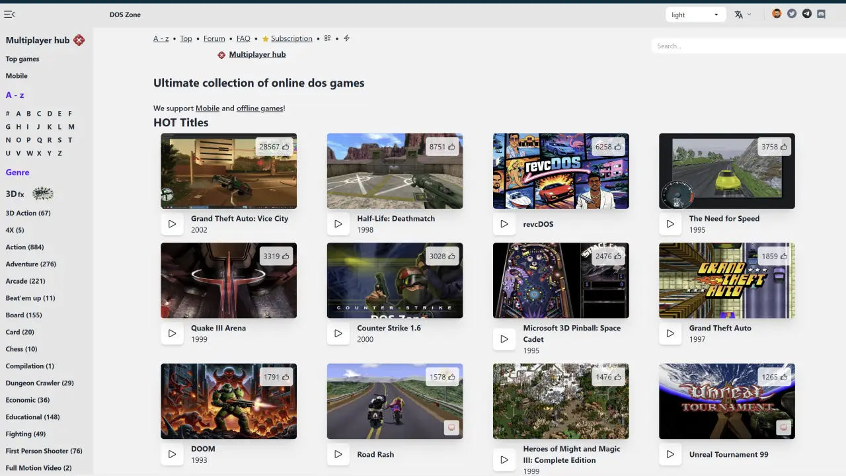Collapse the sidebar with the menu icon

coord(9,15)
